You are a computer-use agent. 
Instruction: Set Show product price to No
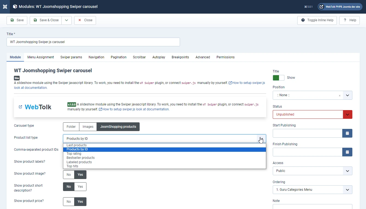[69, 202]
